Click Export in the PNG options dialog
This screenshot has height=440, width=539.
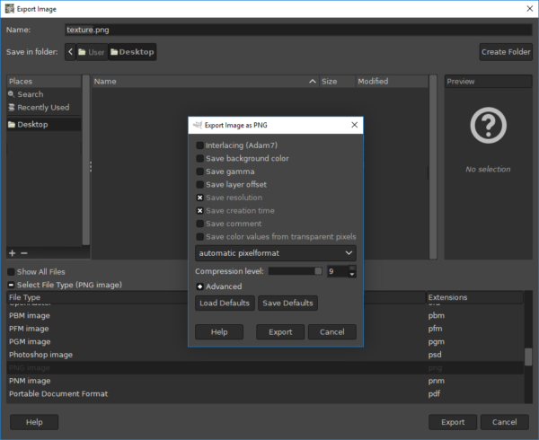(280, 332)
